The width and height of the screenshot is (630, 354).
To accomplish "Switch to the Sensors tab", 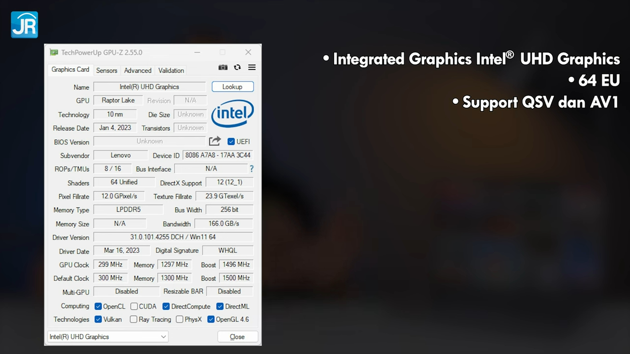I will [x=106, y=70].
